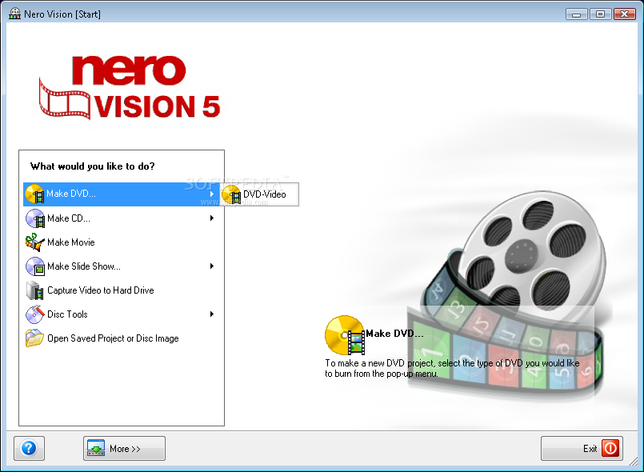Click the Open Saved Project folder icon
This screenshot has height=472, width=644.
pyautogui.click(x=34, y=338)
